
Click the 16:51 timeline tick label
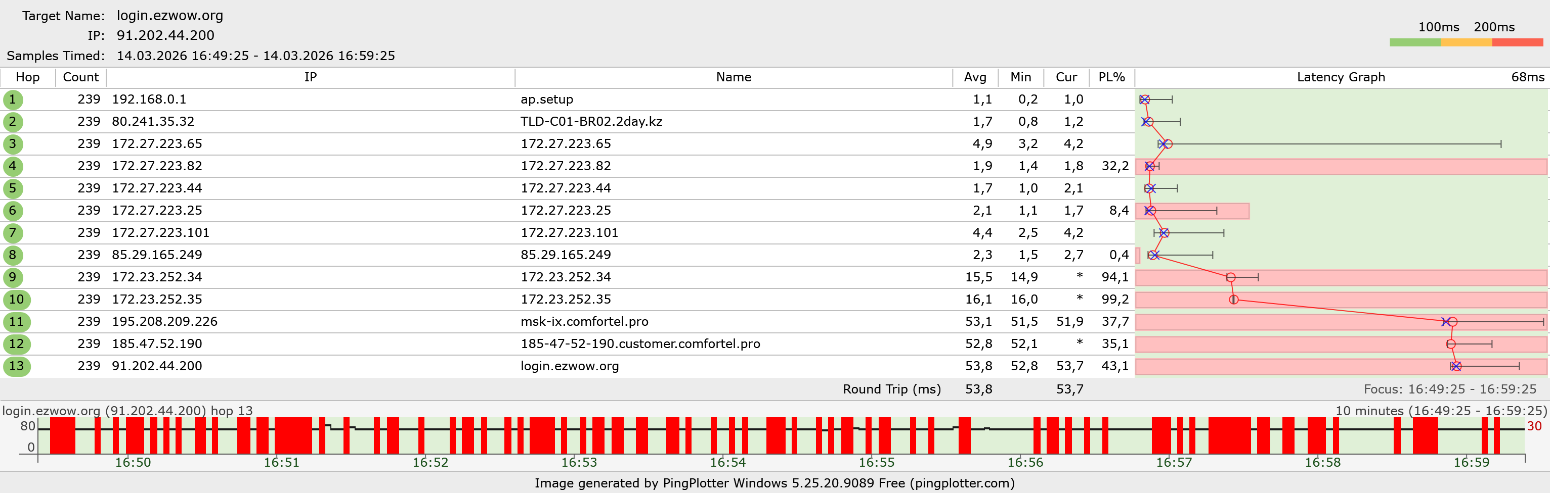tap(281, 462)
